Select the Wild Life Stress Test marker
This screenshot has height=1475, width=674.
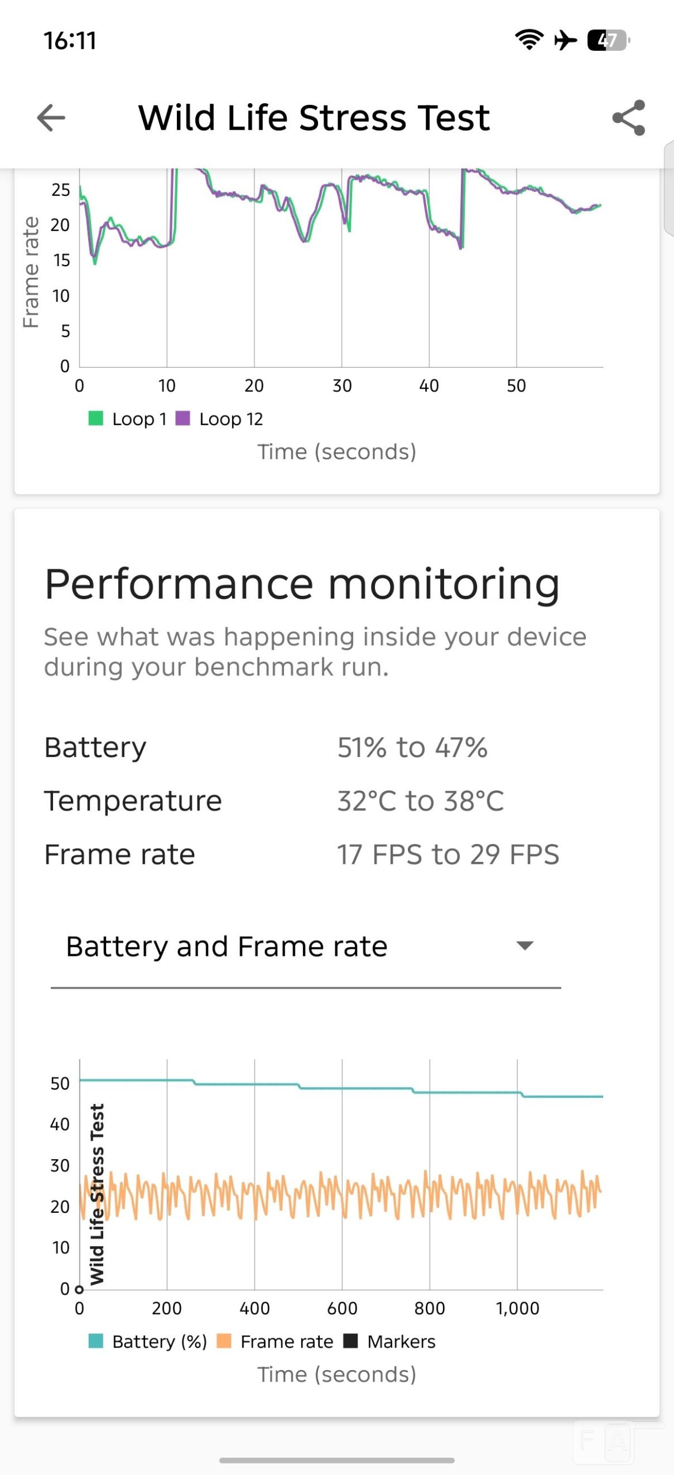[97, 1194]
